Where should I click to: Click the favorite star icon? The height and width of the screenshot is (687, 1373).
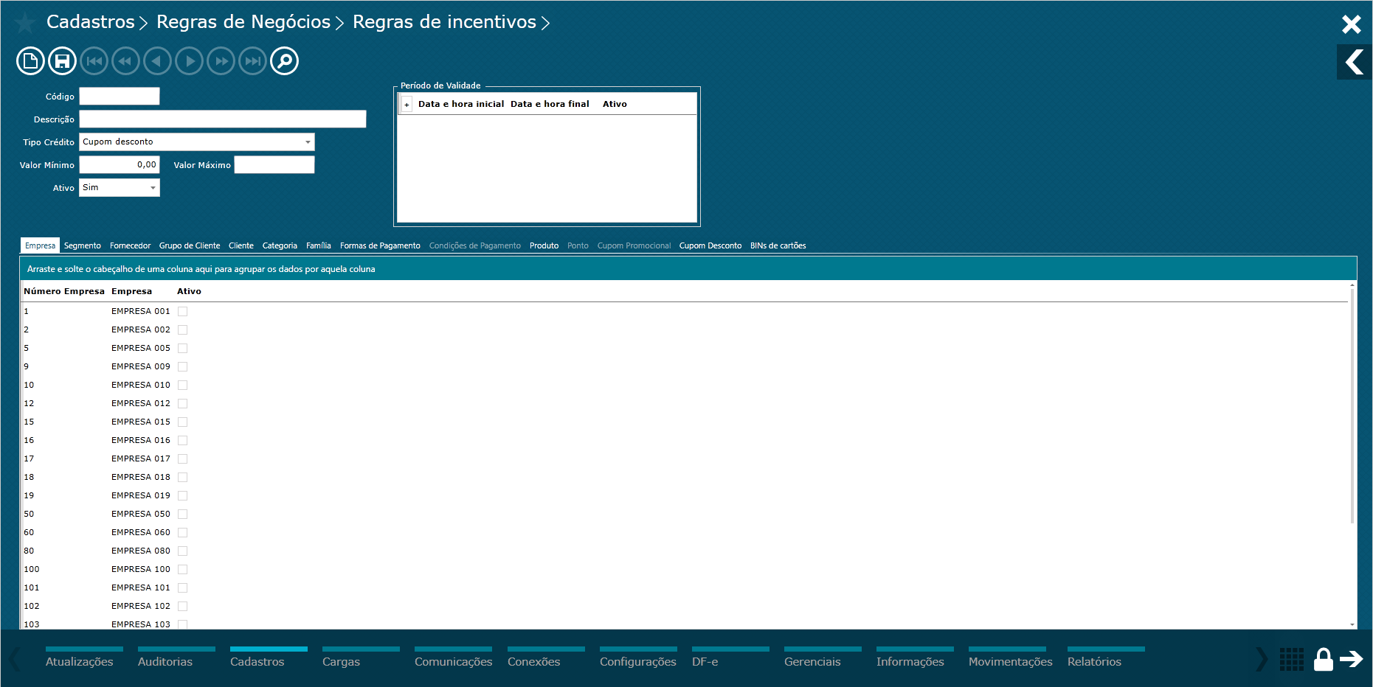(x=24, y=23)
